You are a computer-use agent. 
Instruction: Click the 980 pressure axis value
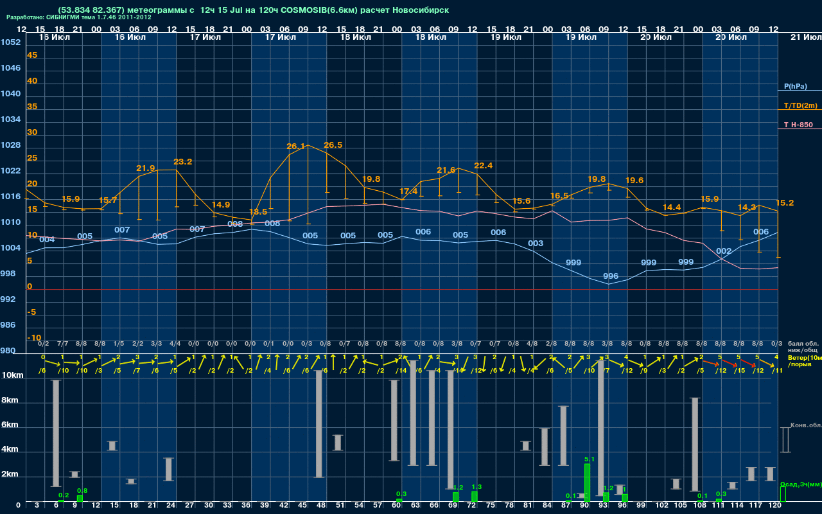point(8,351)
